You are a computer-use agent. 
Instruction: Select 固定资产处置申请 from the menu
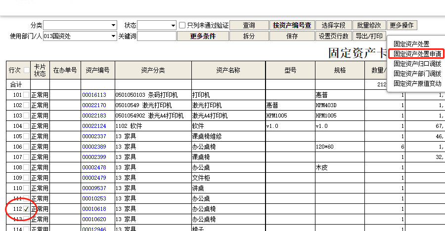[417, 54]
